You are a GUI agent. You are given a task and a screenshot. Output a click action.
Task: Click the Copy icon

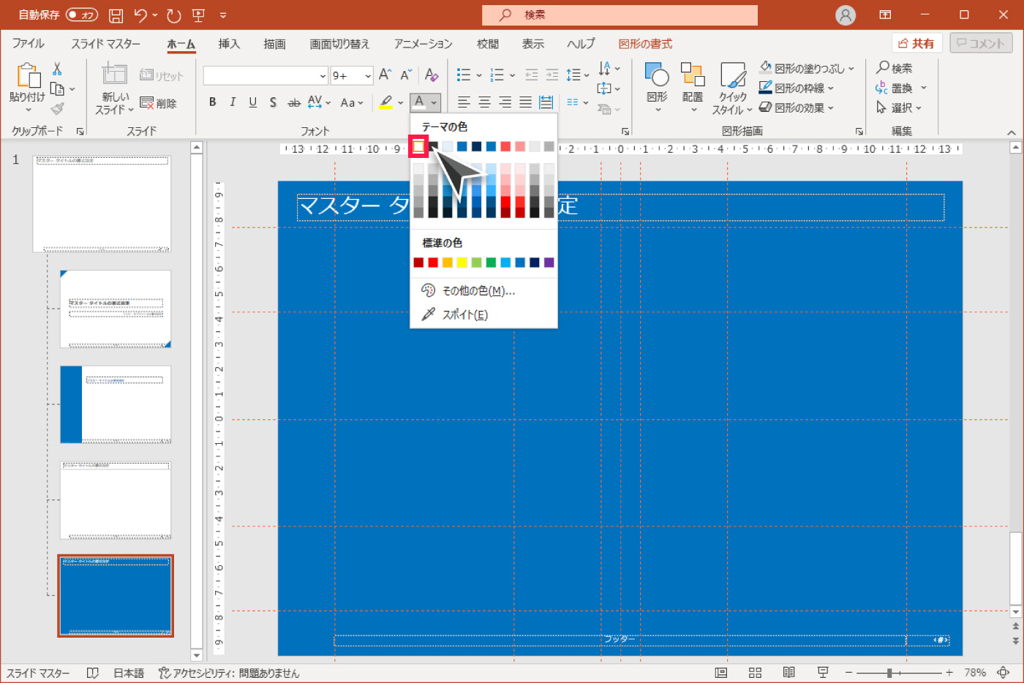[57, 89]
